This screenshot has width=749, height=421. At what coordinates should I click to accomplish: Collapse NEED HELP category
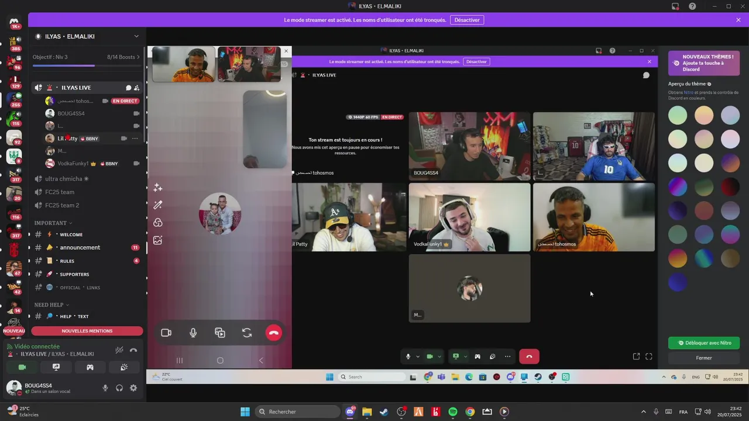click(x=51, y=305)
